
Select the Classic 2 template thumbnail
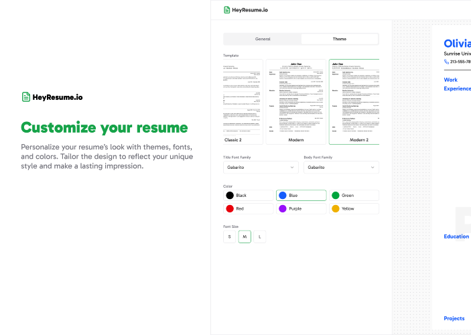click(x=243, y=102)
